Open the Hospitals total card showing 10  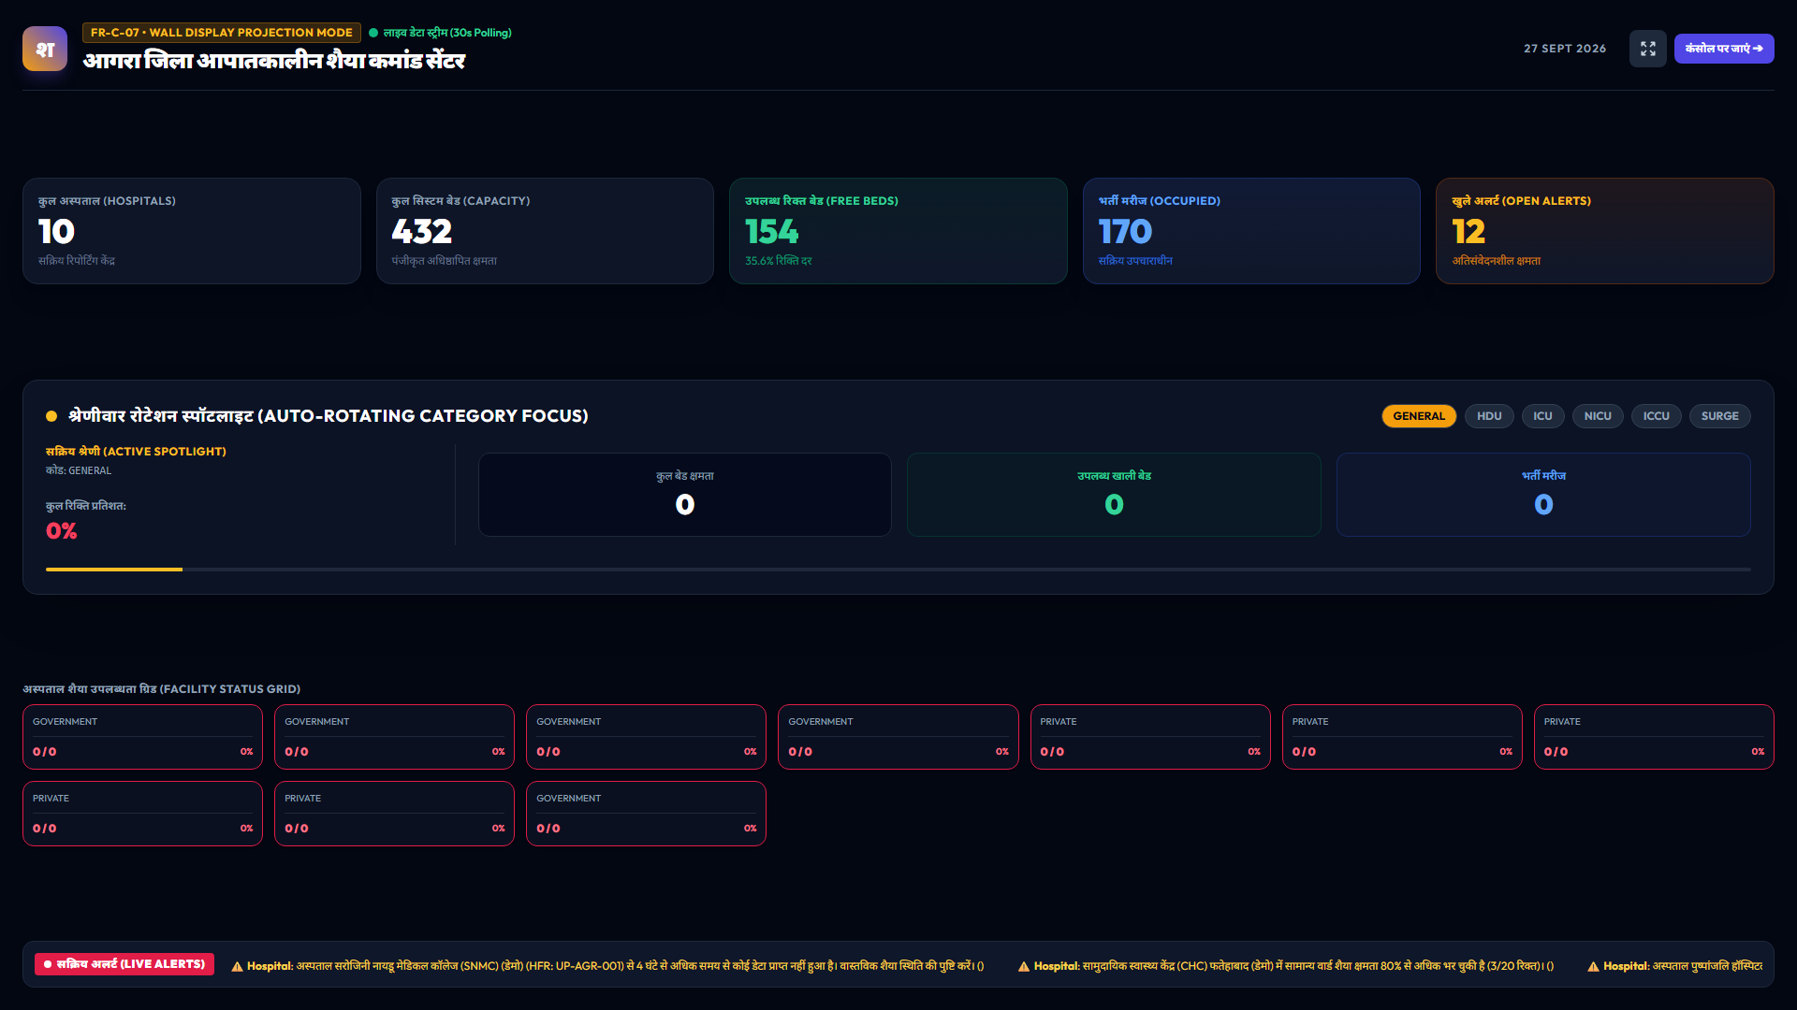192,231
